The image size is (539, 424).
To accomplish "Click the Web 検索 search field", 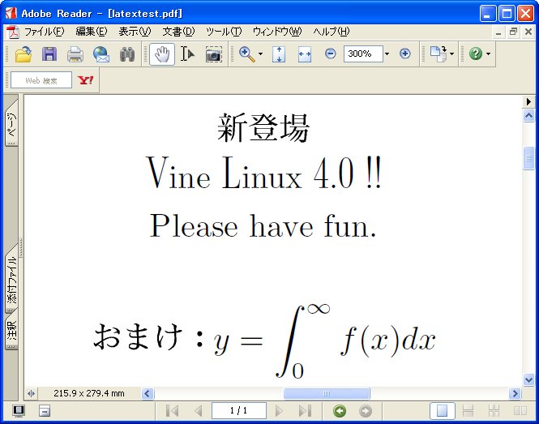I will coord(41,80).
